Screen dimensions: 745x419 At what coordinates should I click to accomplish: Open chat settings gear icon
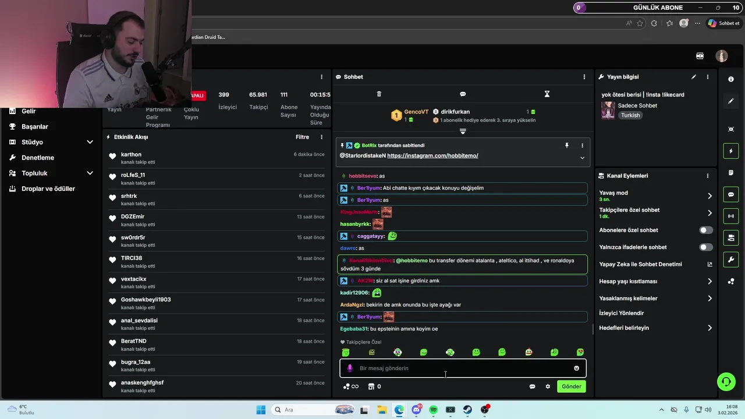pyautogui.click(x=548, y=386)
